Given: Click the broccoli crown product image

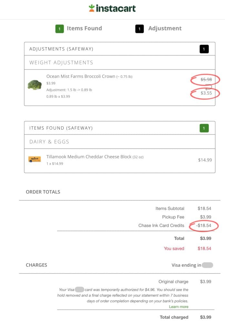Looking at the screenshot, I should coord(35,85).
